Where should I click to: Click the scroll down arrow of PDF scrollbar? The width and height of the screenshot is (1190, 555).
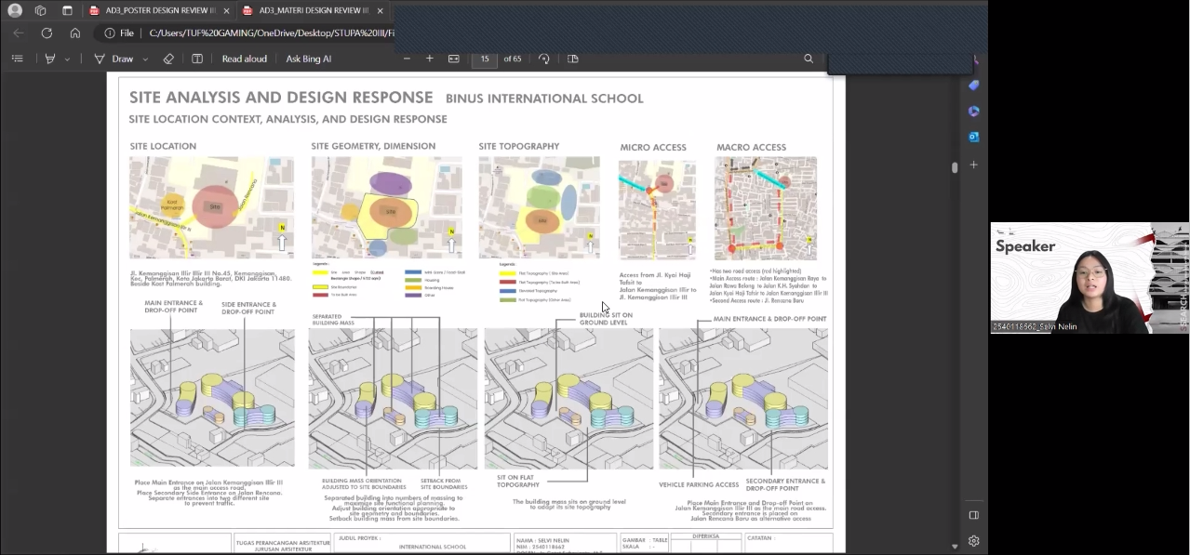pos(954,547)
